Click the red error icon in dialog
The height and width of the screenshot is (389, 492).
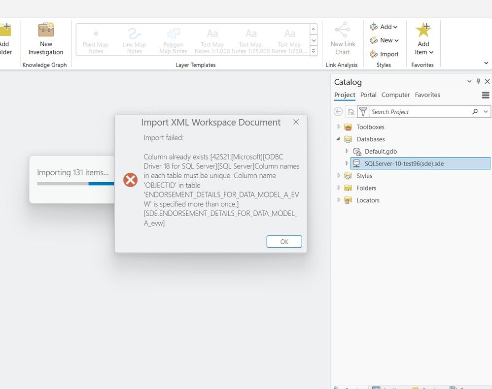pyautogui.click(x=130, y=180)
